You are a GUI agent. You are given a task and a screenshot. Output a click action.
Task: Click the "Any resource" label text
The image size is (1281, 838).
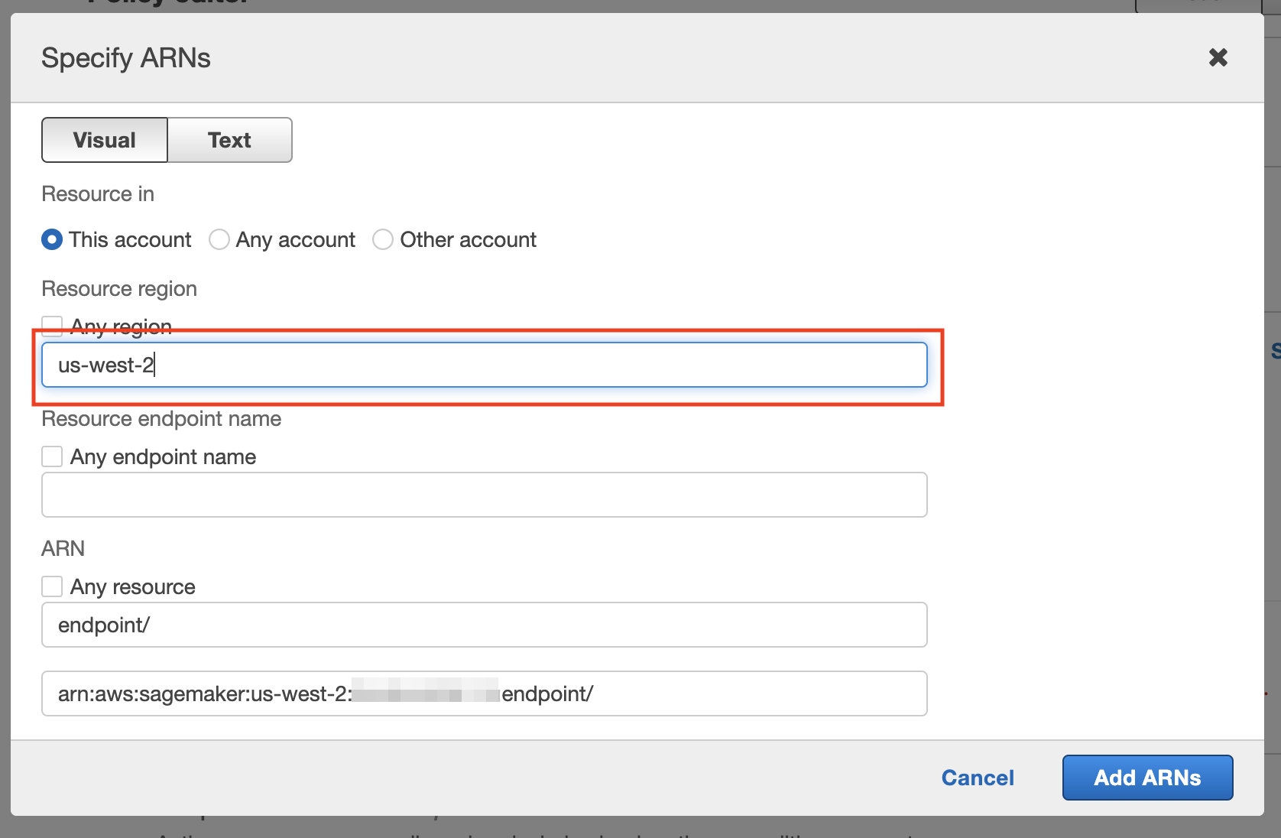(x=133, y=586)
